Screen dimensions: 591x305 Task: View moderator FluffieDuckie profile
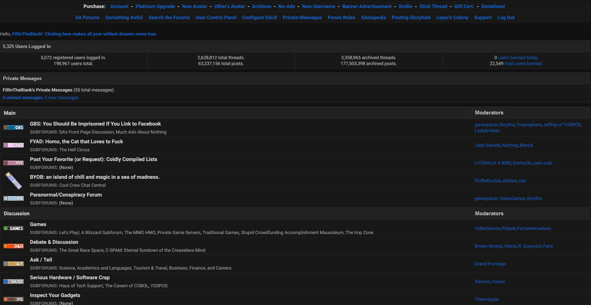[x=488, y=181]
